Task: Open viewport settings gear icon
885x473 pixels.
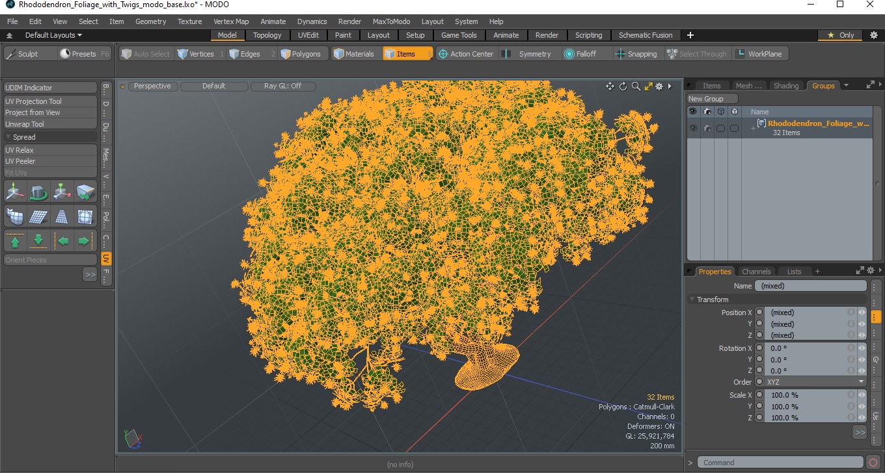Action: pyautogui.click(x=659, y=86)
